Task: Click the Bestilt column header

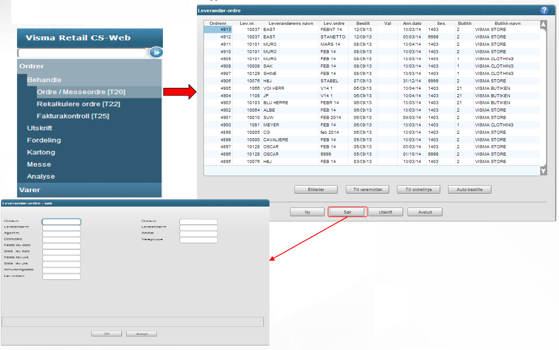Action: tap(363, 24)
